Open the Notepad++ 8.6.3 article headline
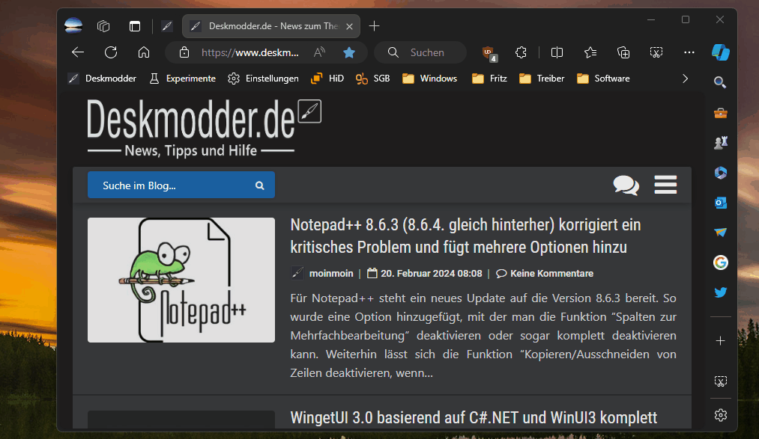The image size is (759, 439). [x=465, y=236]
